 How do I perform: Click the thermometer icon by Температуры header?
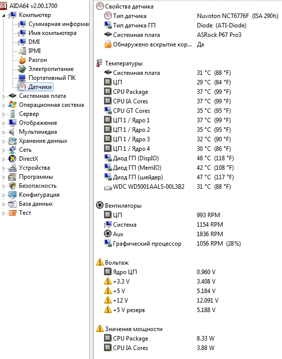tap(99, 63)
